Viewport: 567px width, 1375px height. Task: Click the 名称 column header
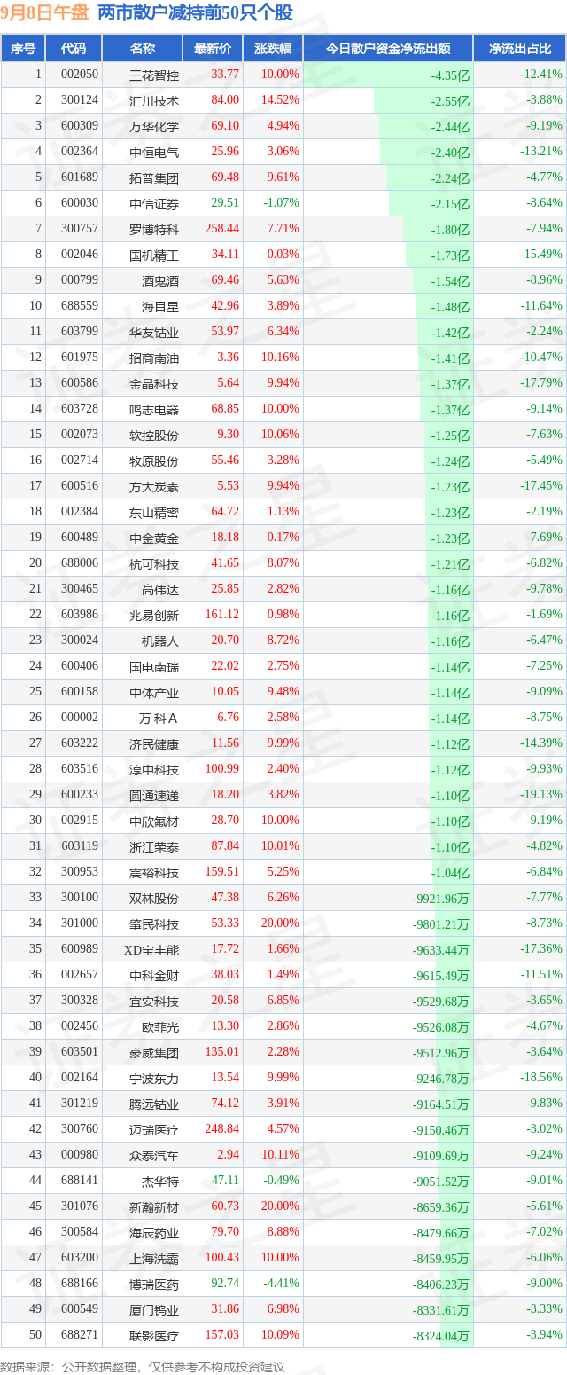pos(142,49)
